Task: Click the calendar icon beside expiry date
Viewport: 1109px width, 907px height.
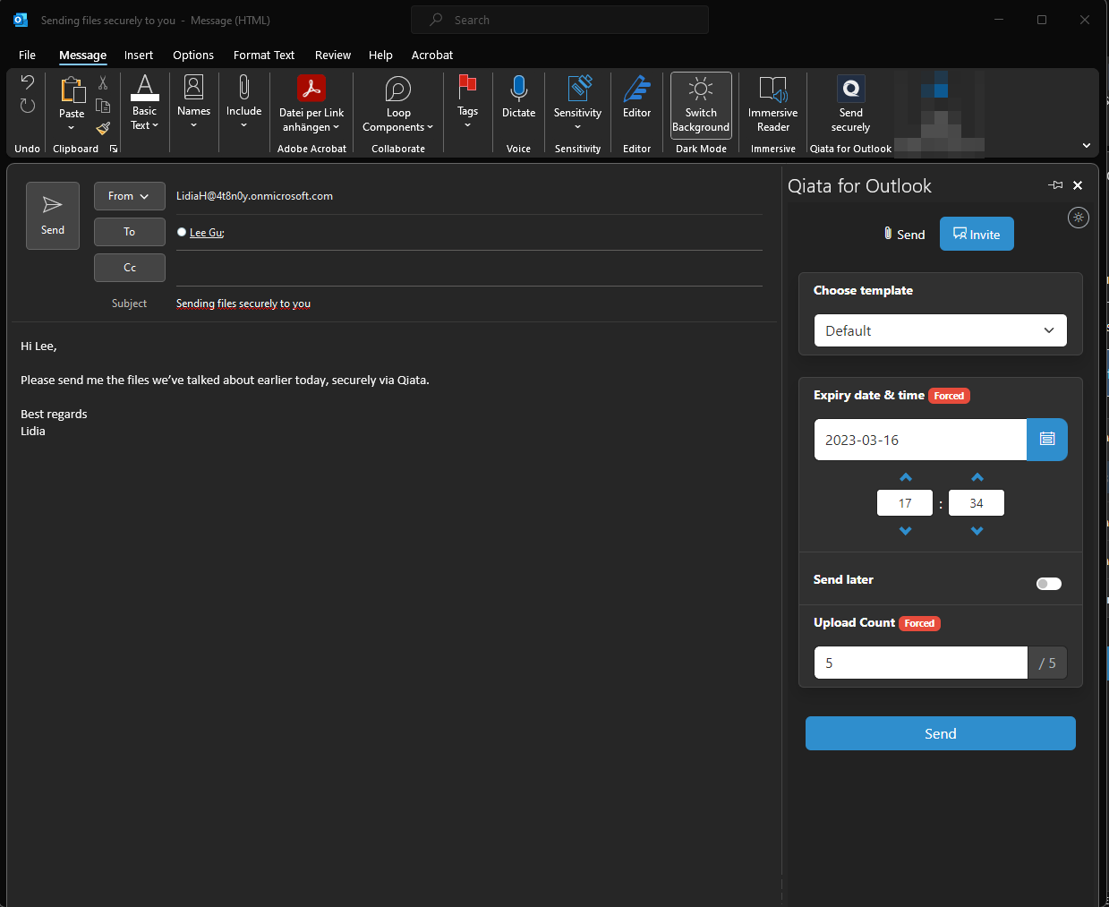Action: click(x=1046, y=440)
